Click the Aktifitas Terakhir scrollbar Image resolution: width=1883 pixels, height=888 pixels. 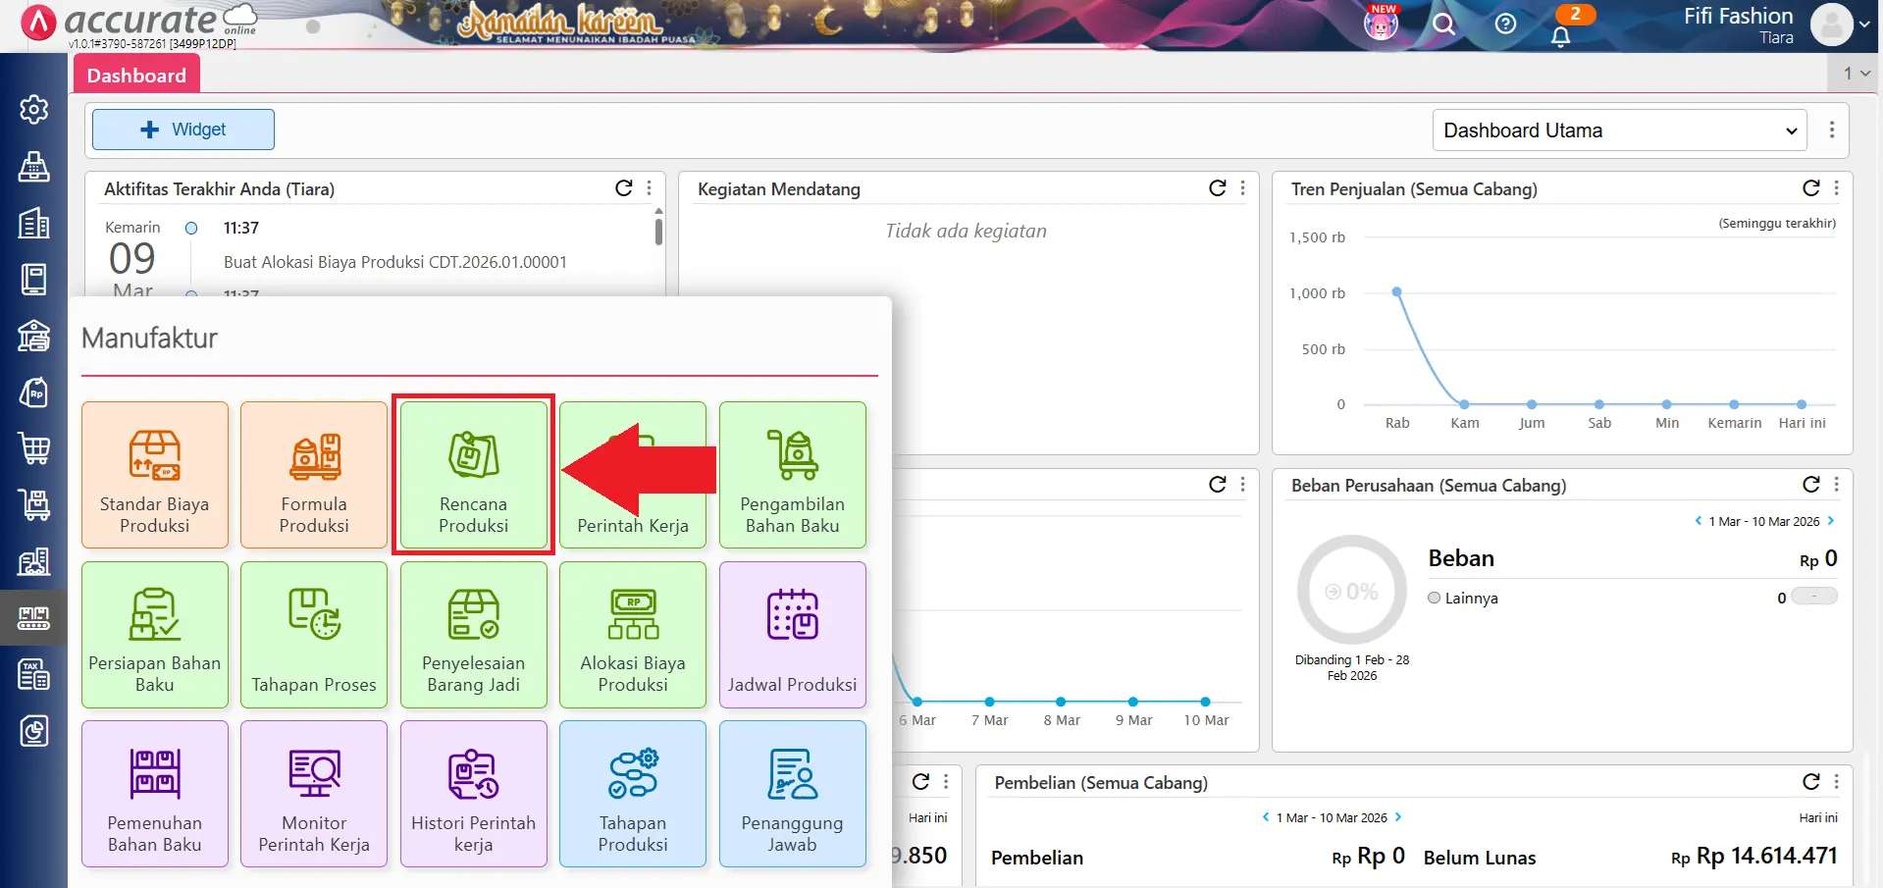click(x=658, y=233)
